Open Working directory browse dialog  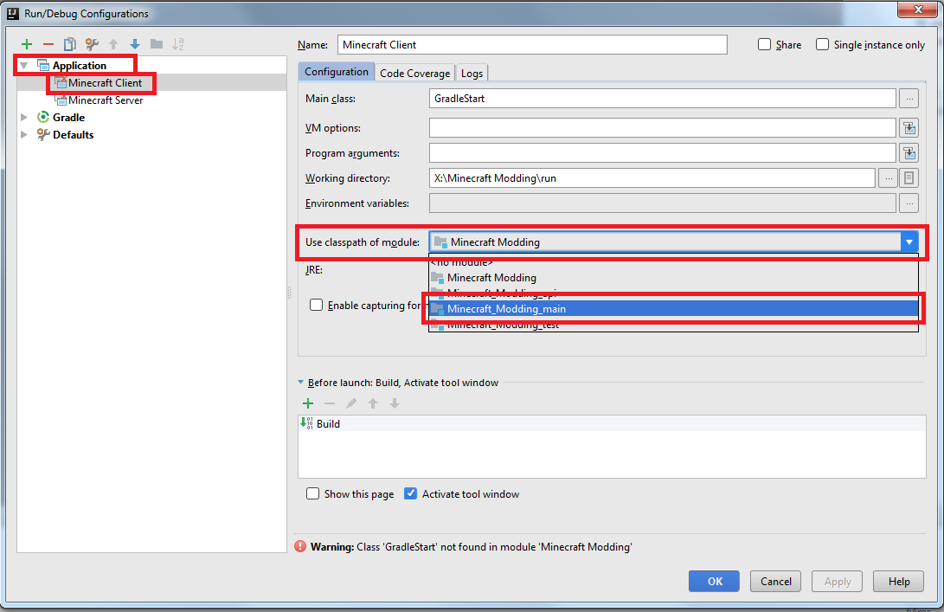point(887,178)
